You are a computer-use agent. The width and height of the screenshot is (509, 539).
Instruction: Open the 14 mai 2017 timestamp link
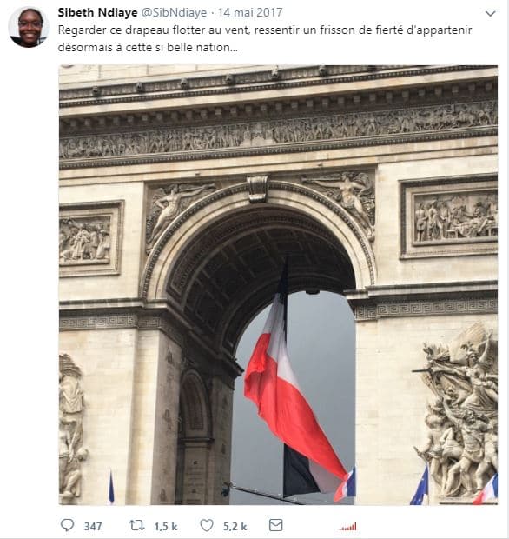250,13
